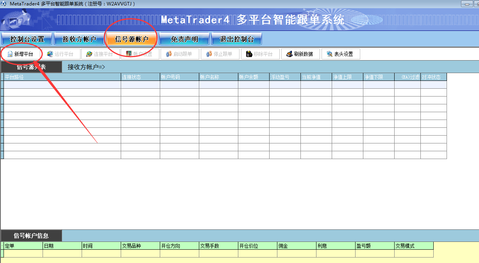Viewport: 479px width, 263px height.
Task: Open 帐户设置 from the toolbar
Action: (140, 54)
